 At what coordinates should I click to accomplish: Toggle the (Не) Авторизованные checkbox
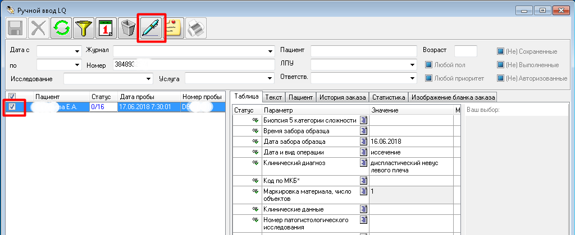point(500,78)
